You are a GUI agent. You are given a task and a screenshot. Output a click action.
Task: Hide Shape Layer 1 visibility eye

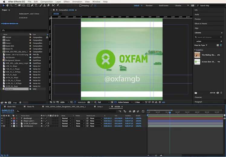(x=2, y=121)
